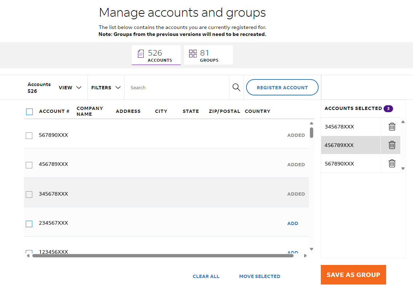Click MOVE SELECTED link

point(260,276)
